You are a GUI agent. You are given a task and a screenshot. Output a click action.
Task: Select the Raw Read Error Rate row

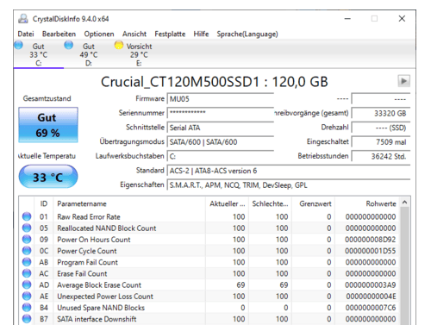(209, 216)
